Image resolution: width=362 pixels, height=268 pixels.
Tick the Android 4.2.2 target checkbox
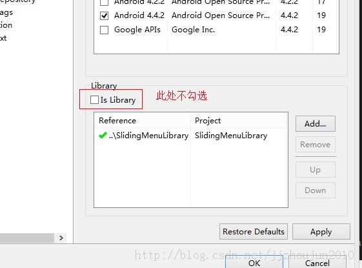104,3
